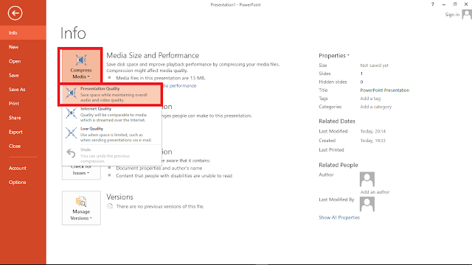Open the Export page

23,132
